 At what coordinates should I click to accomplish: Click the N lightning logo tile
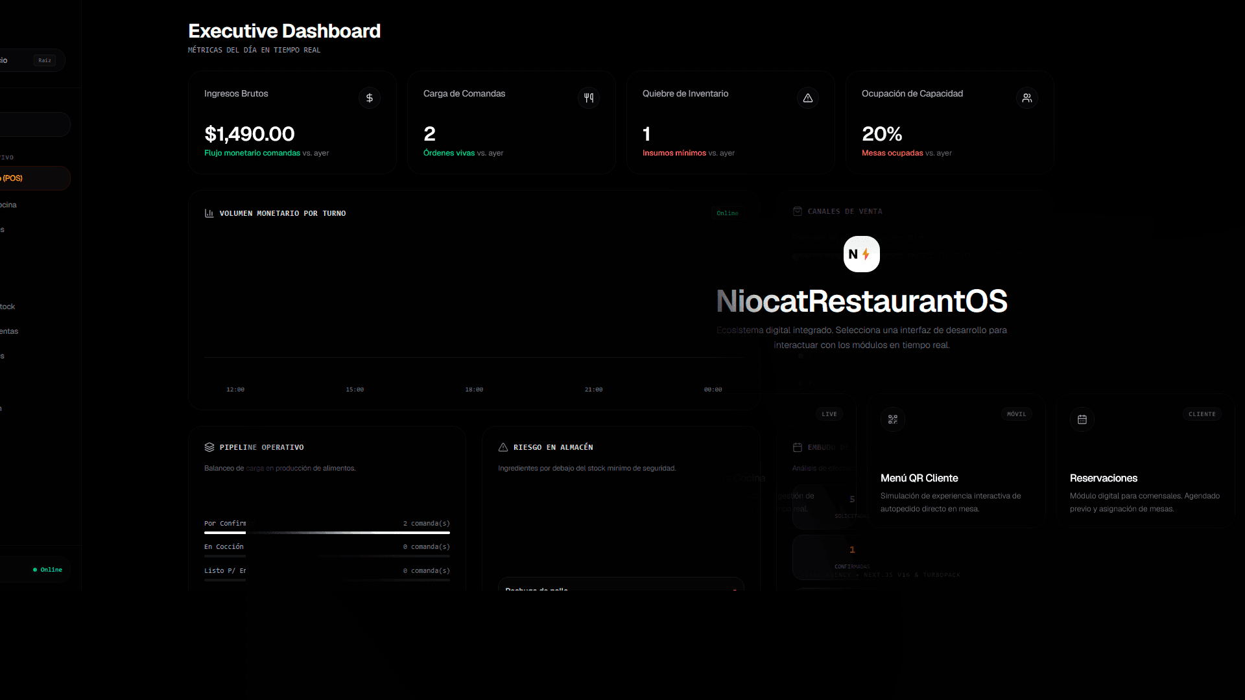pyautogui.click(x=862, y=254)
